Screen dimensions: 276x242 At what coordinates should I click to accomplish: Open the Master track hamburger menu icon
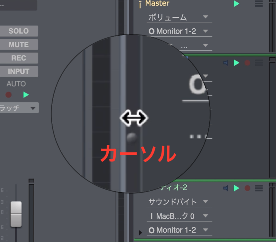(259, 4)
